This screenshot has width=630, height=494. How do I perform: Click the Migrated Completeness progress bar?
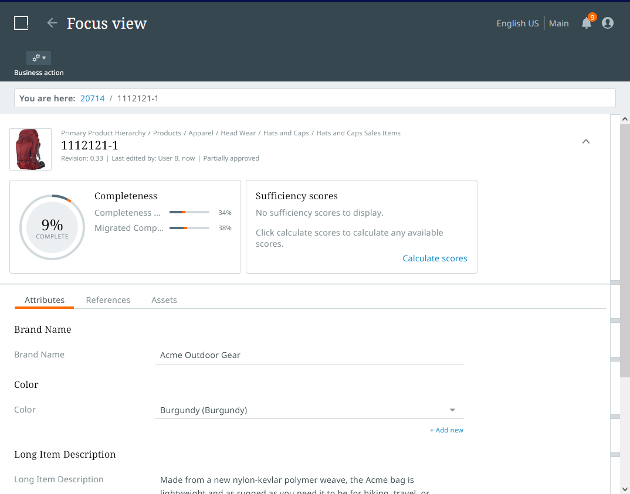click(189, 228)
